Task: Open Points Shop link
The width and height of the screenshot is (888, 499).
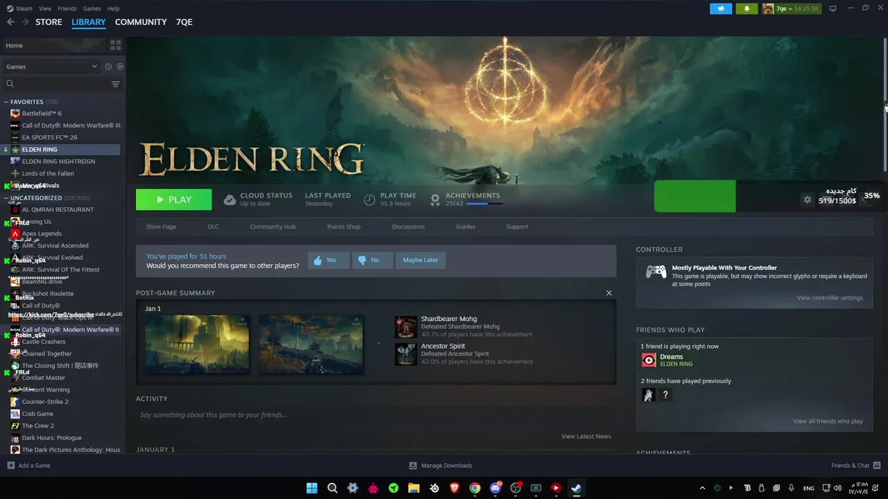Action: [x=343, y=227]
